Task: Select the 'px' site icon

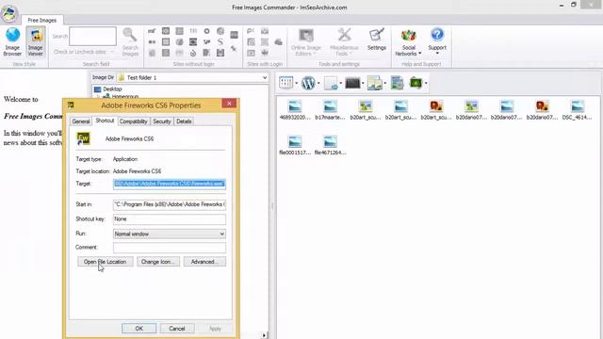Action: point(251,31)
